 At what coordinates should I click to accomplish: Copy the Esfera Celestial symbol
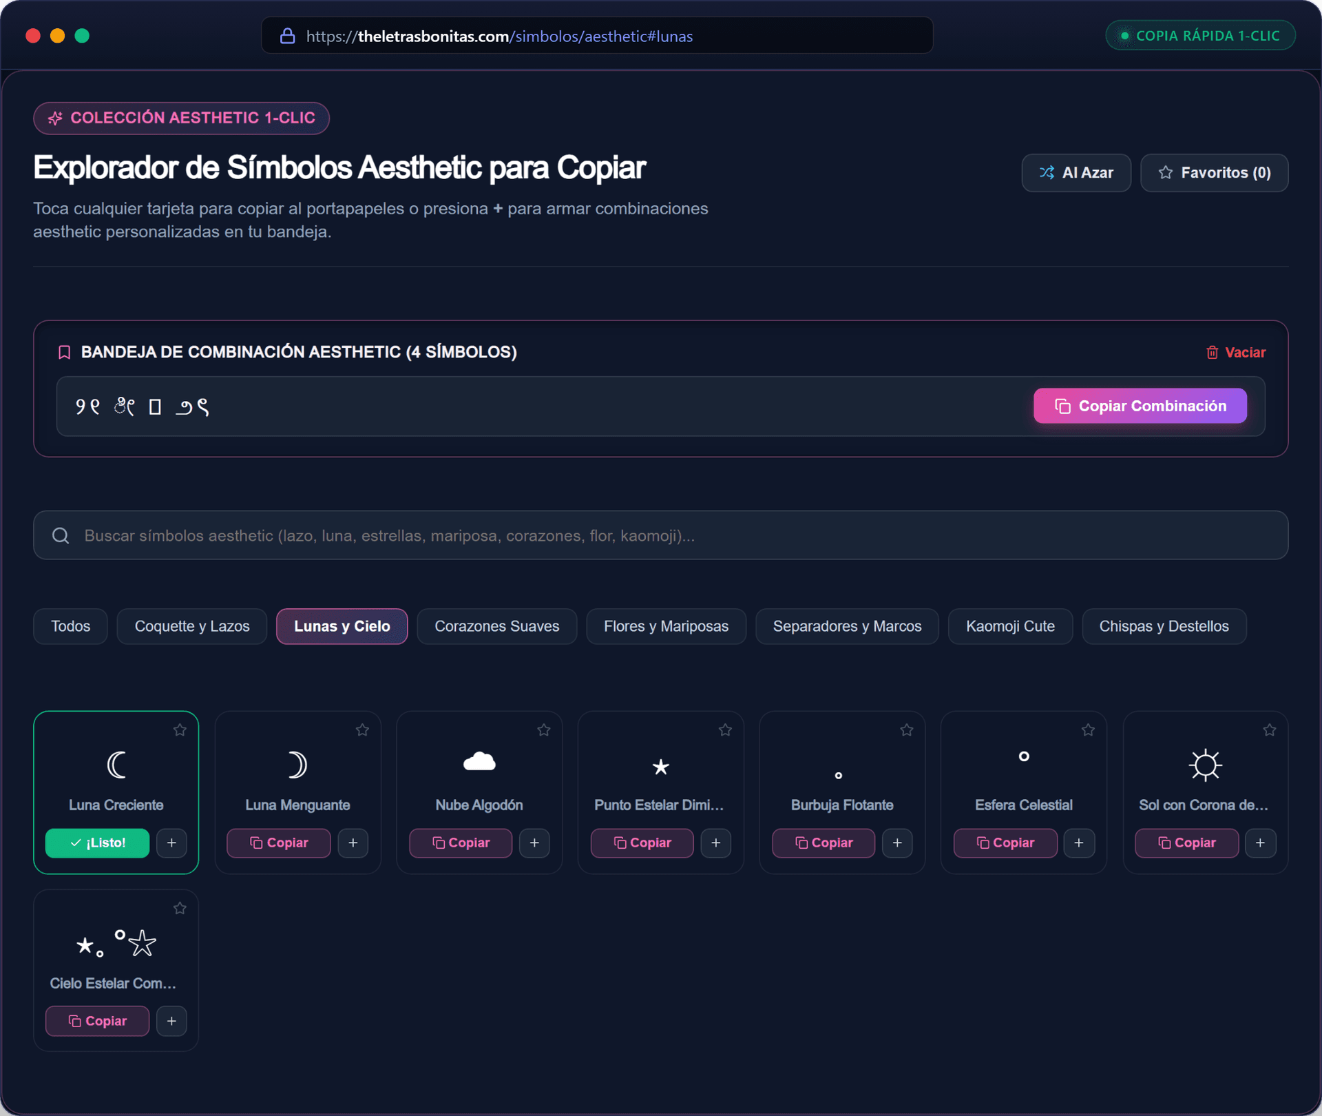click(x=1005, y=843)
